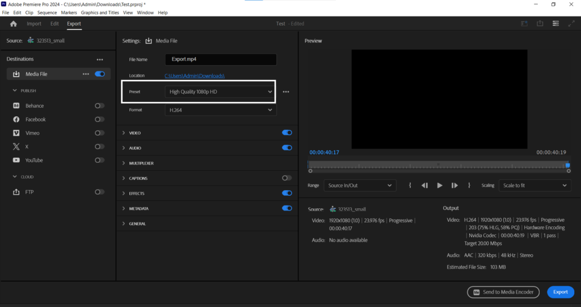Expand the VIDEO settings section
581x307 pixels.
135,133
